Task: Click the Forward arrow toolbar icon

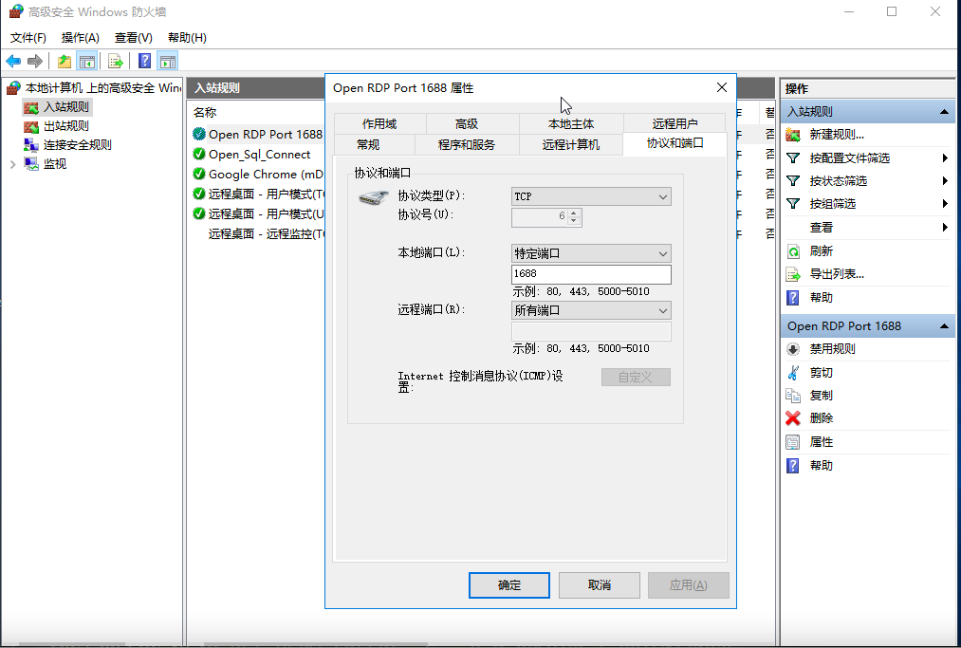Action: click(x=35, y=61)
